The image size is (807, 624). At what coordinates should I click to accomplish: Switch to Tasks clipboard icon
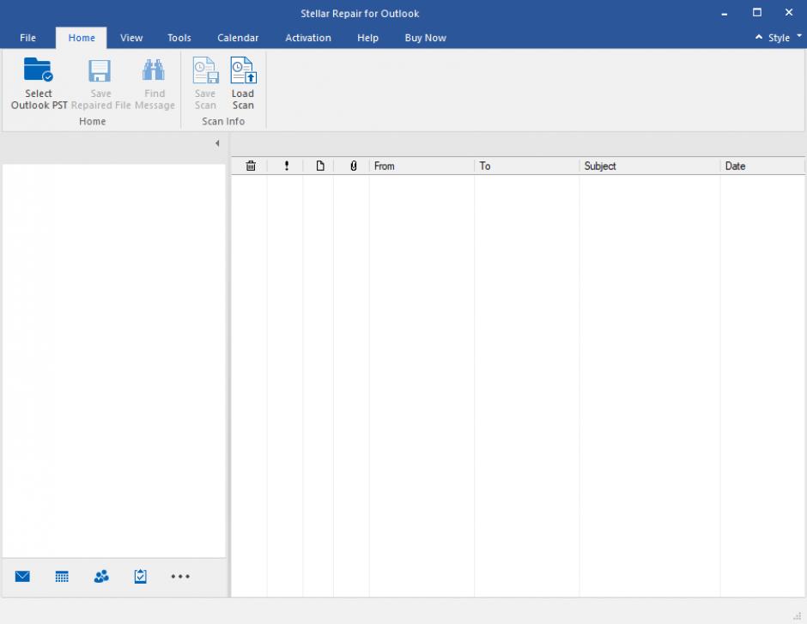[141, 576]
